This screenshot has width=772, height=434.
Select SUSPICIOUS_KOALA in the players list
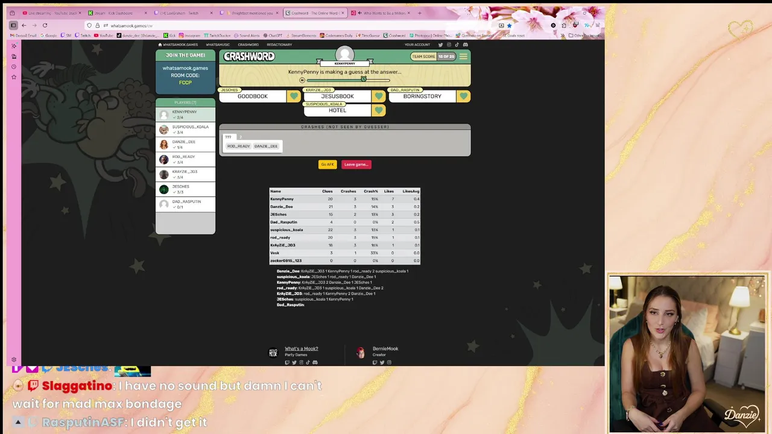(185, 130)
